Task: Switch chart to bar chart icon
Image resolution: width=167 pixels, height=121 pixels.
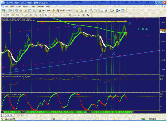Action: (x=77, y=10)
